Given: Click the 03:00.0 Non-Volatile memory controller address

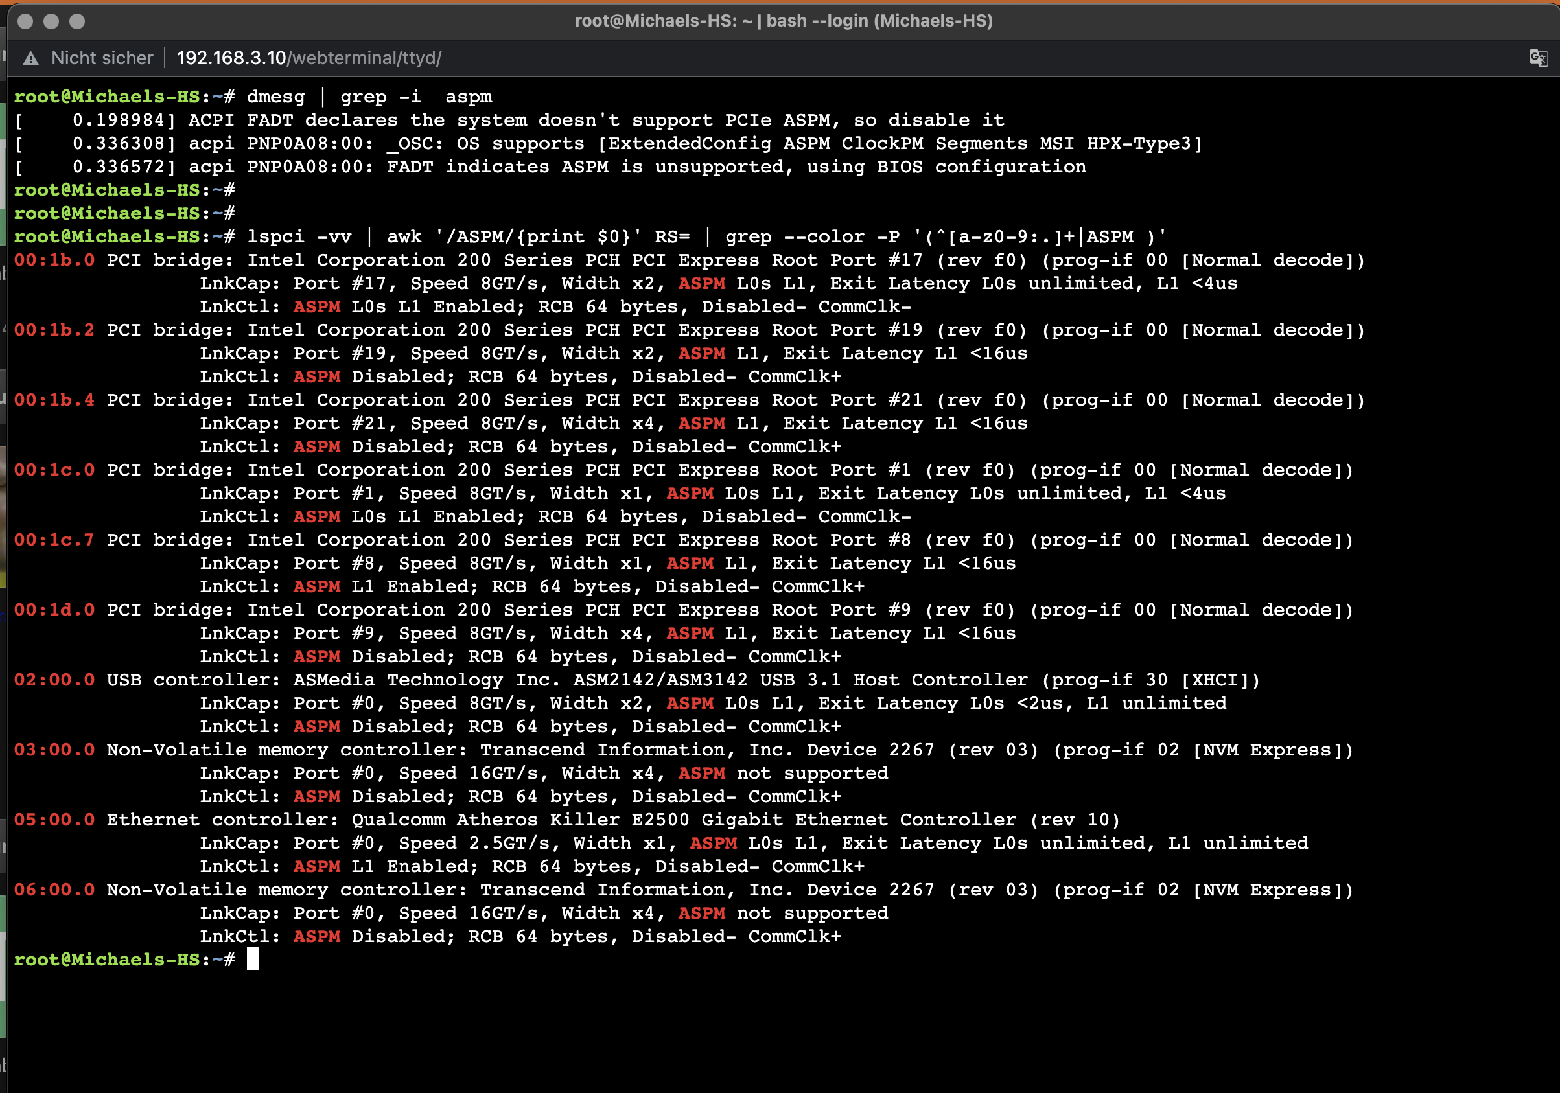Looking at the screenshot, I should pyautogui.click(x=54, y=750).
